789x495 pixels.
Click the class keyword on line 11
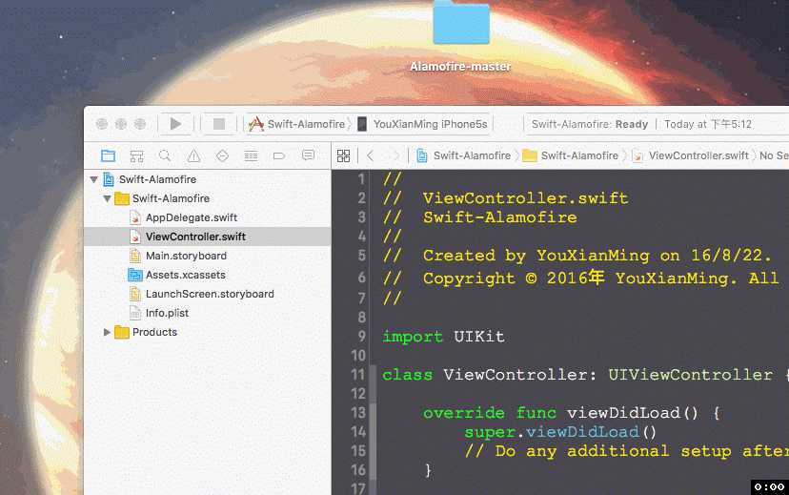pos(407,375)
